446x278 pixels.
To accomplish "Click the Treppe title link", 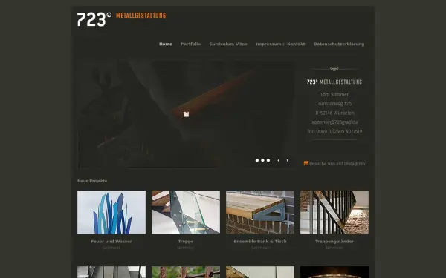I will pyautogui.click(x=186, y=242).
